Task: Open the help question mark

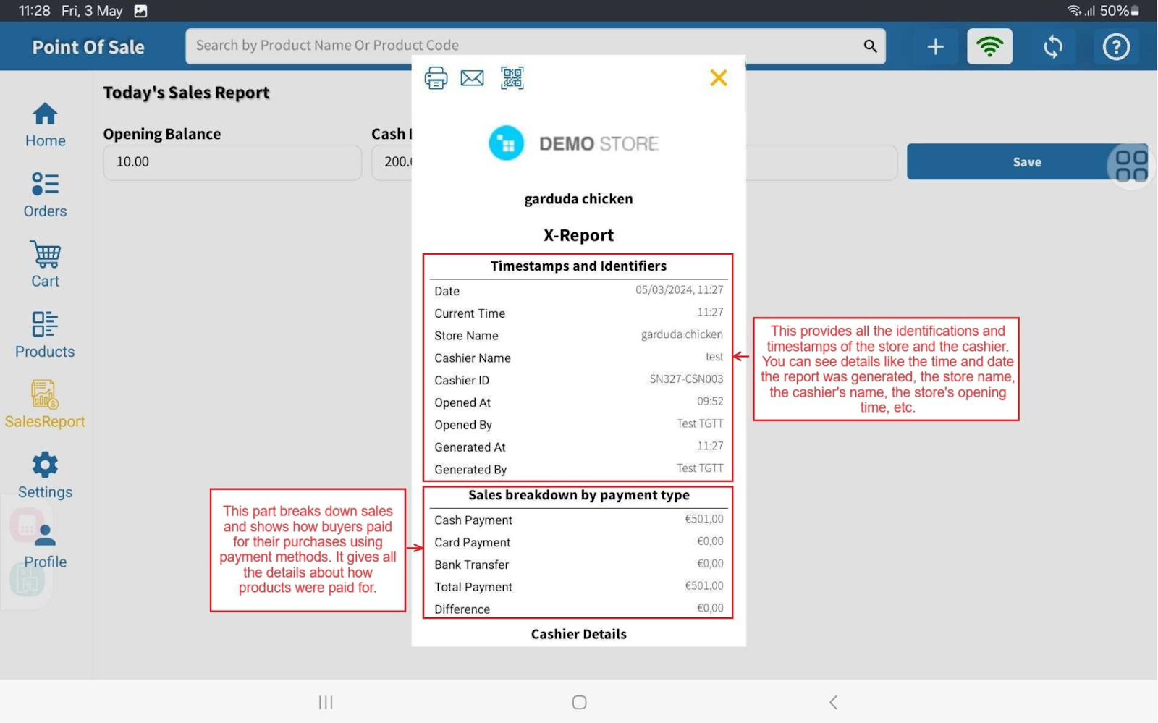Action: click(1115, 47)
